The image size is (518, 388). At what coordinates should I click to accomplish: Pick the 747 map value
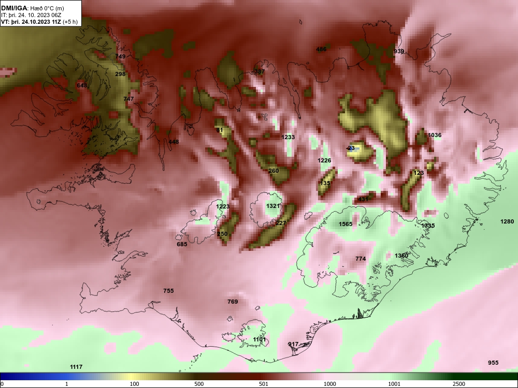point(128,99)
